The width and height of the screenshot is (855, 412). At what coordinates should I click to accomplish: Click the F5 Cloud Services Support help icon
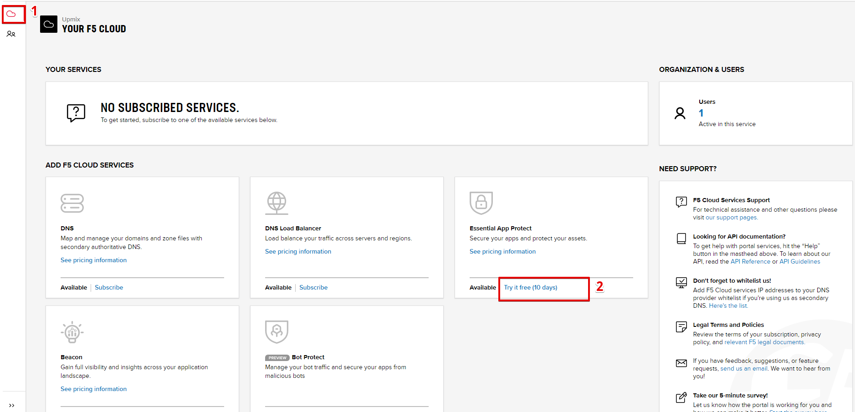(x=681, y=202)
